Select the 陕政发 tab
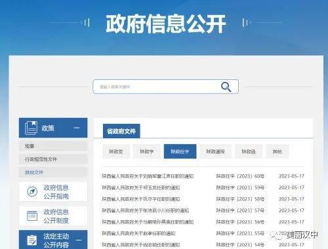The image size is (328, 249). (116, 151)
